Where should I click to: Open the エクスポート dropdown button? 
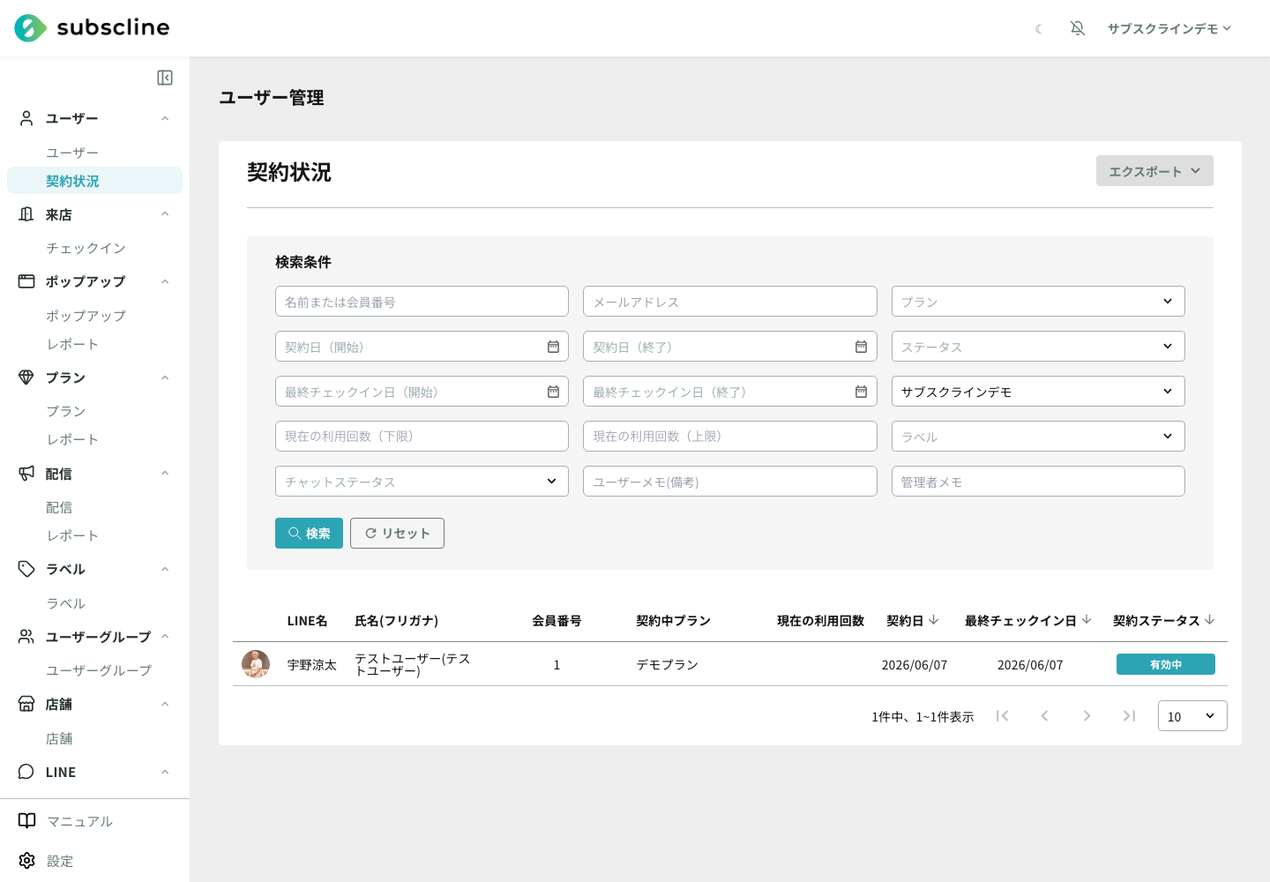click(x=1154, y=171)
